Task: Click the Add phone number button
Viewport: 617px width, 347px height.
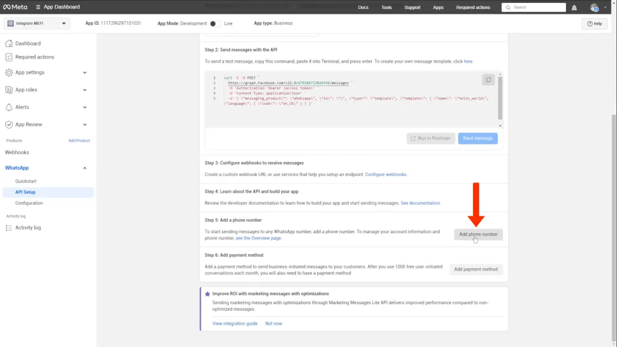Action: coord(478,234)
